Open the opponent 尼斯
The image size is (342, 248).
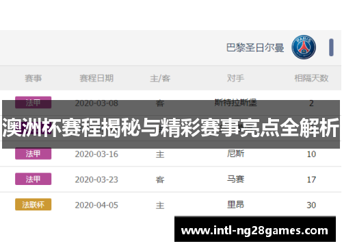pyautogui.click(x=235, y=153)
